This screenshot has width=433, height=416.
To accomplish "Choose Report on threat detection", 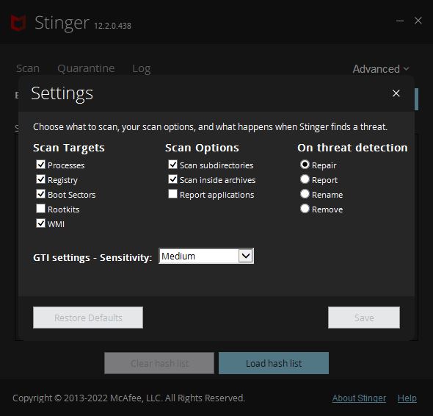I will [305, 179].
